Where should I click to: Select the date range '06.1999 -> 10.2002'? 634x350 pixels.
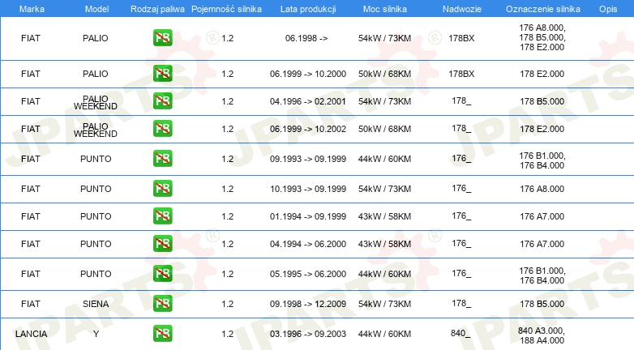(x=308, y=129)
